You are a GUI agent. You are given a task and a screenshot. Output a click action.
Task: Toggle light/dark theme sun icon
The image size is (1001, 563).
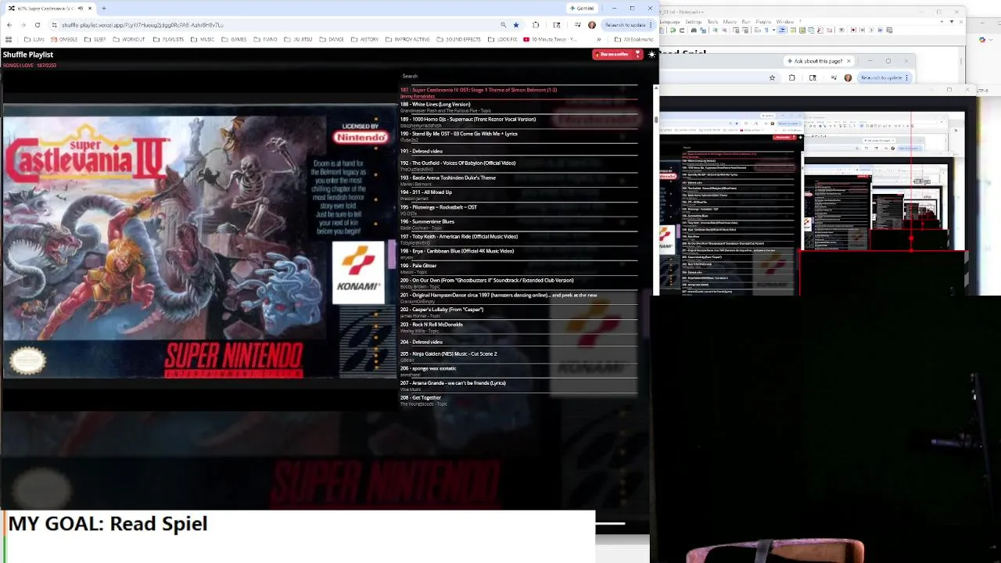pyautogui.click(x=651, y=55)
